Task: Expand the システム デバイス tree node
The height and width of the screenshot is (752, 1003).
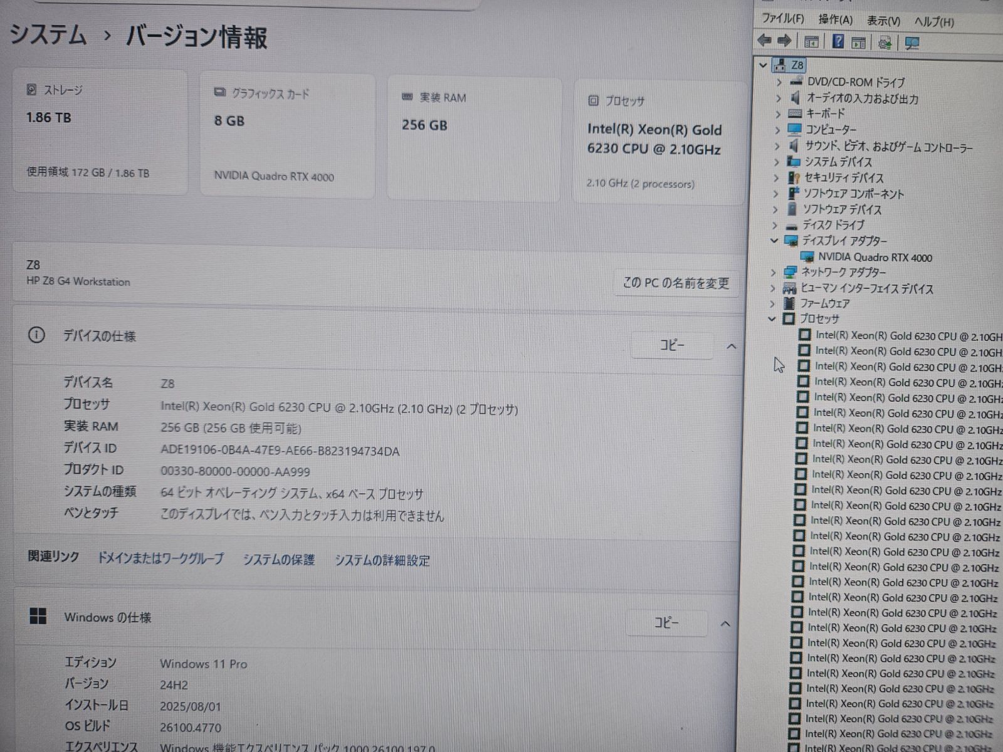Action: [x=777, y=162]
